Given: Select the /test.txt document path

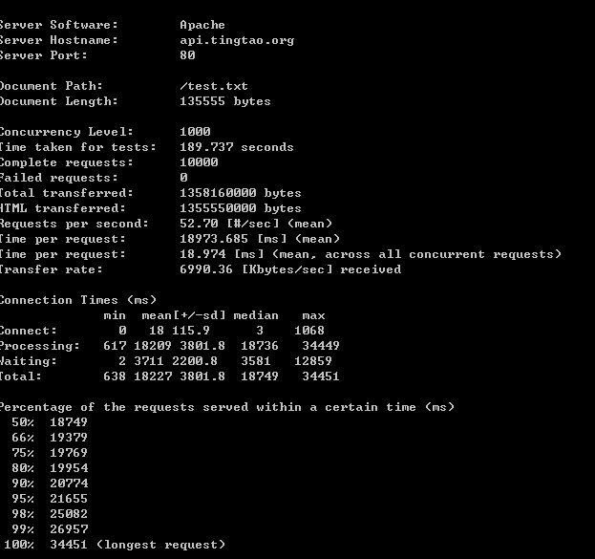Looking at the screenshot, I should tap(214, 86).
